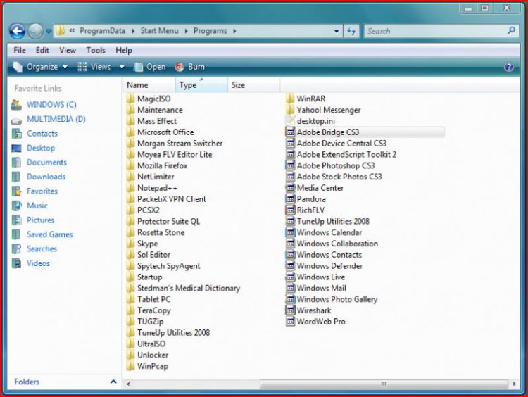Select the Adobe Photoshop CS3 shortcut icon
528x397 pixels.
click(290, 165)
